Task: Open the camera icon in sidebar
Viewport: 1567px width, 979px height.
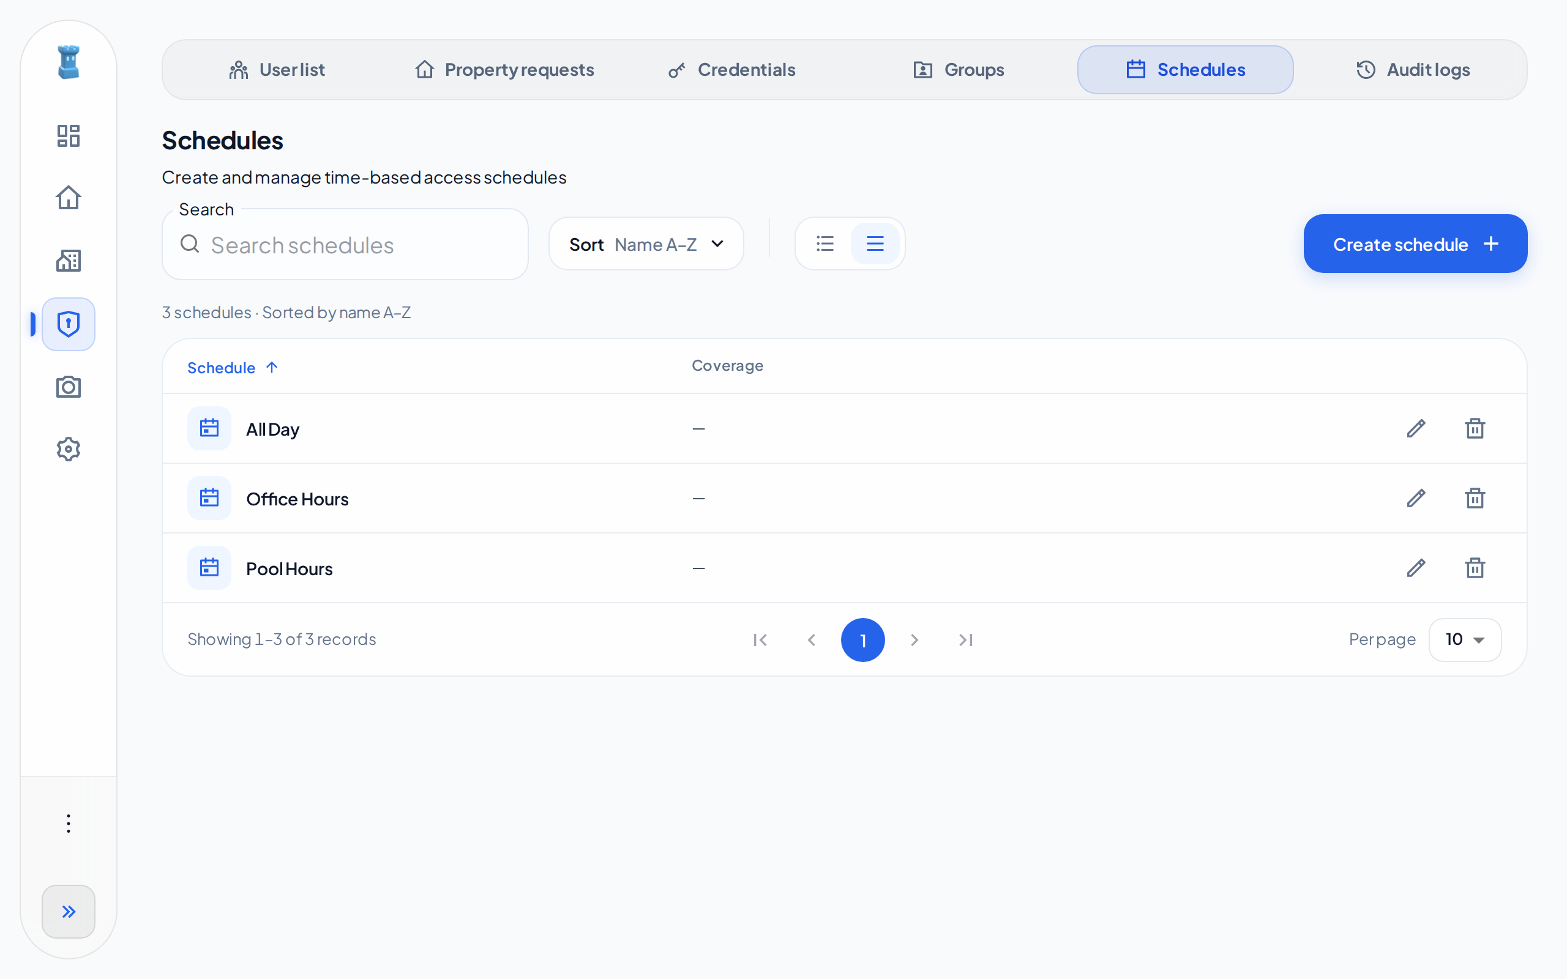Action: coord(68,387)
